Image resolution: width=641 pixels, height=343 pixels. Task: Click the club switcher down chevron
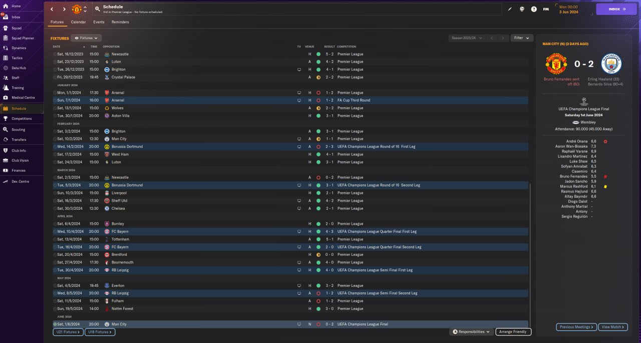(85, 11)
